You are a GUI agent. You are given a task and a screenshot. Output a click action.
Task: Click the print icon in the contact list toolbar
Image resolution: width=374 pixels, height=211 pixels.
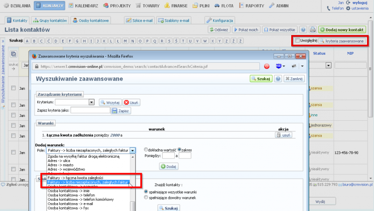click(x=313, y=29)
